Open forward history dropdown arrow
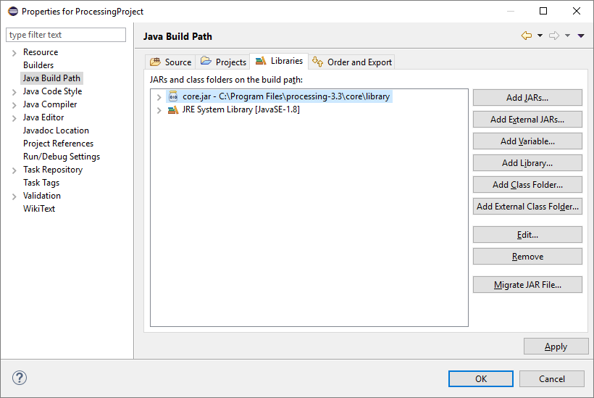 (x=567, y=36)
